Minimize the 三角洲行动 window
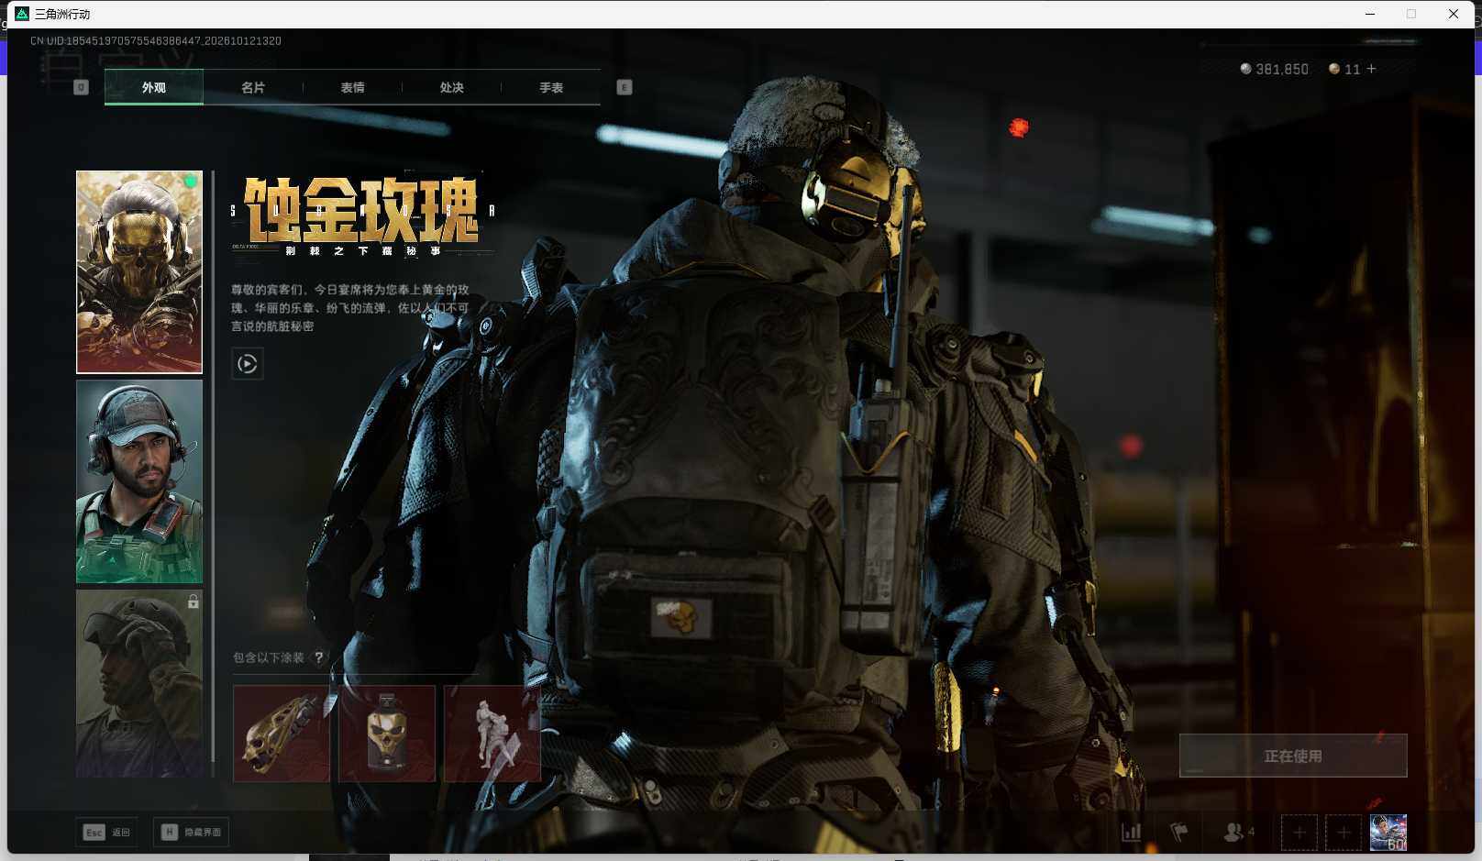1482x861 pixels. (1370, 14)
